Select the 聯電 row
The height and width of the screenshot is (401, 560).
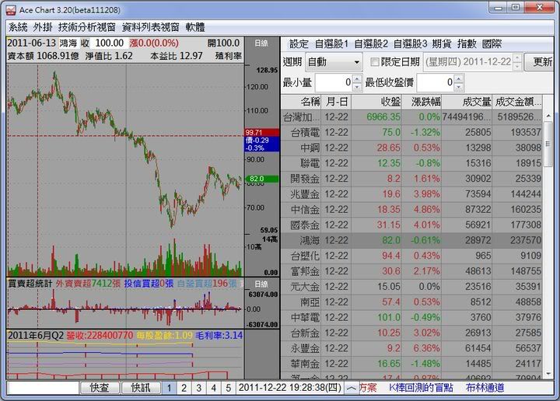411,163
